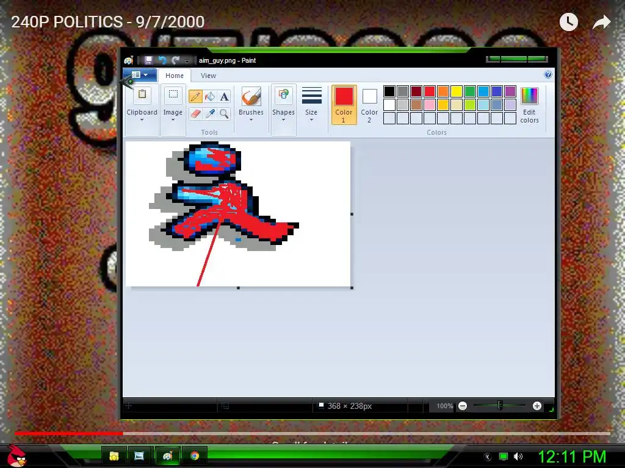625x468 pixels.
Task: Click the 12:11 PM taskbar clock
Action: point(573,456)
